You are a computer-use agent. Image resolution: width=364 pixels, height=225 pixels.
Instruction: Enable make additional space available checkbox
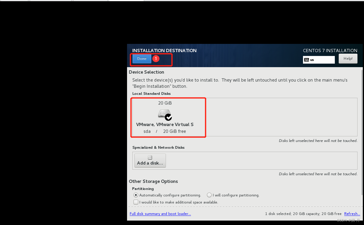tap(136, 202)
